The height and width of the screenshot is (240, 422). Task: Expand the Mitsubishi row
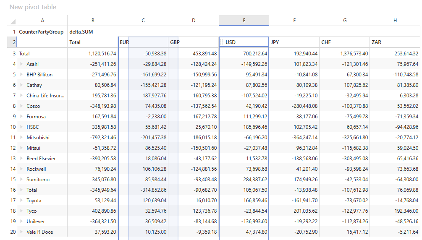(x=21, y=138)
